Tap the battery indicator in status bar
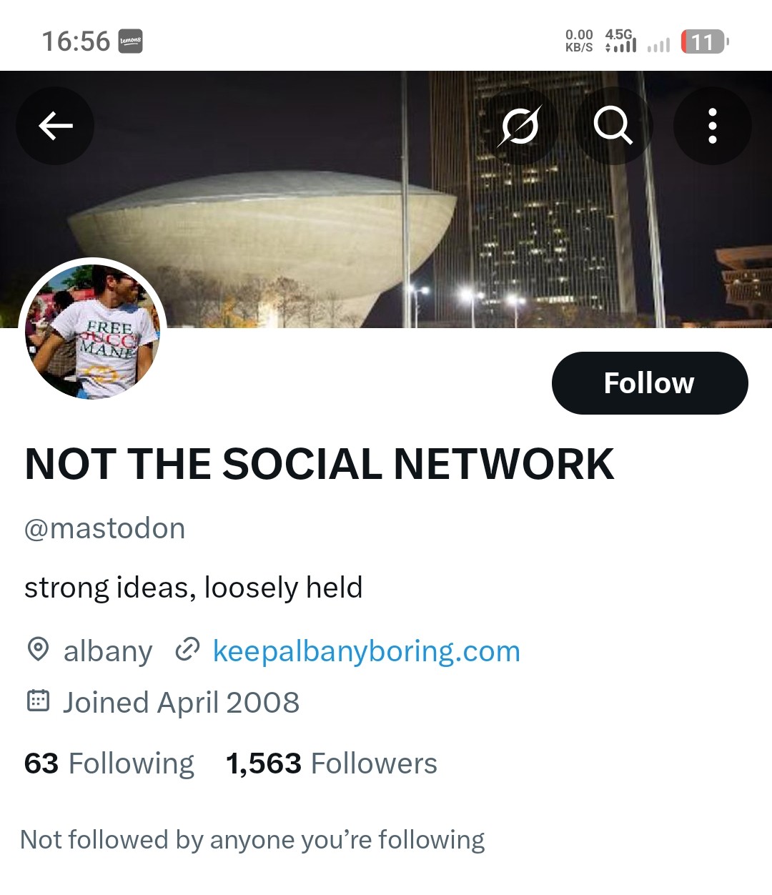Image resolution: width=772 pixels, height=895 pixels. coord(704,42)
